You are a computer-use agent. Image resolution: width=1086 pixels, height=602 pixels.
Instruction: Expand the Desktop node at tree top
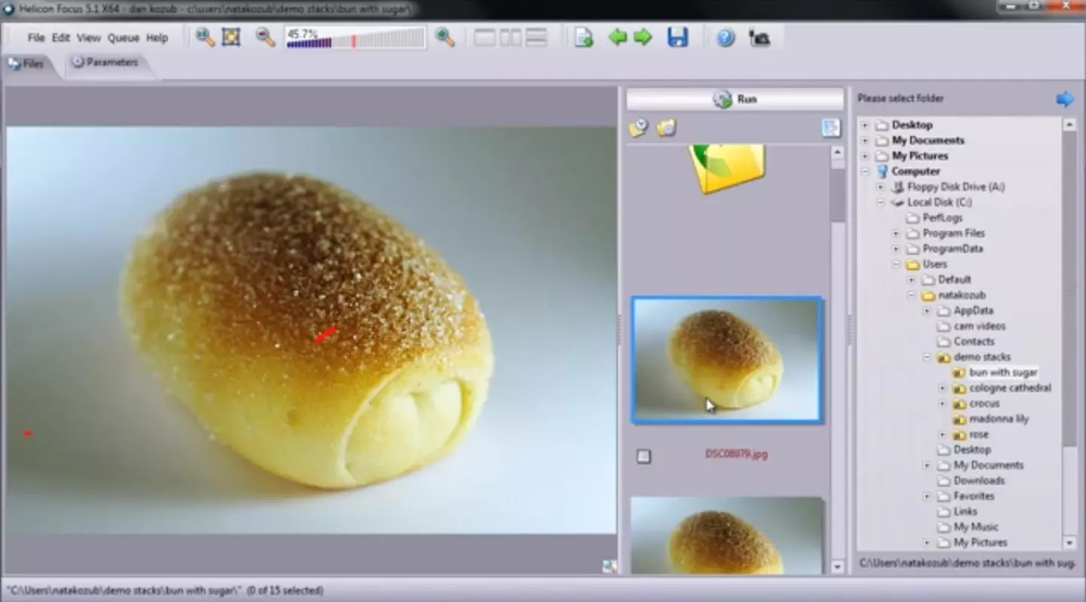[x=865, y=125]
